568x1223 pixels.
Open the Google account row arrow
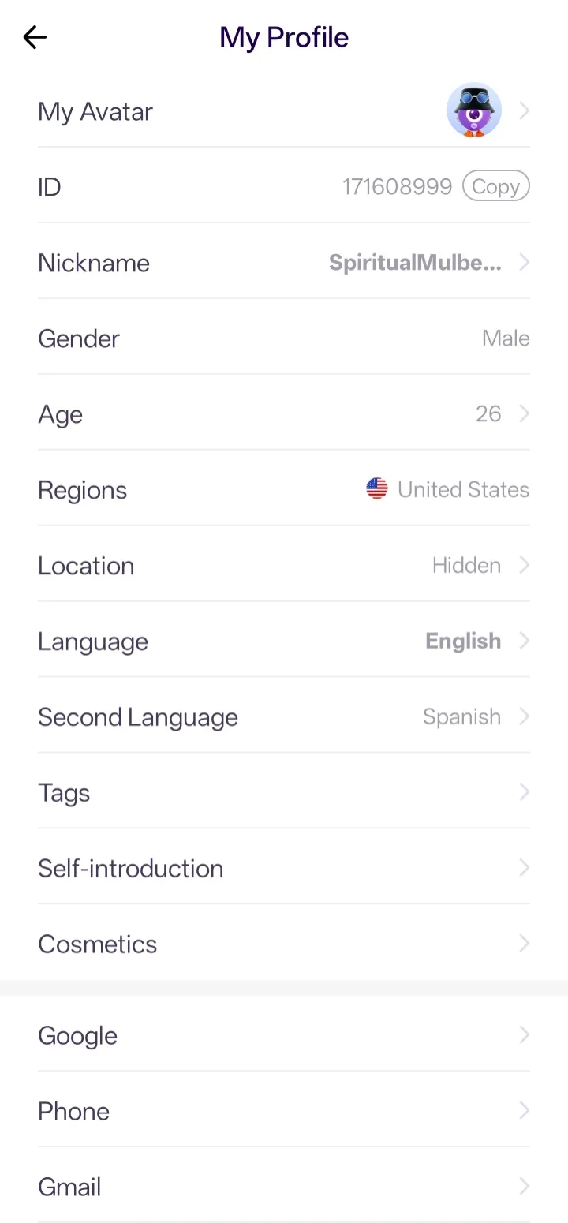pyautogui.click(x=524, y=1034)
